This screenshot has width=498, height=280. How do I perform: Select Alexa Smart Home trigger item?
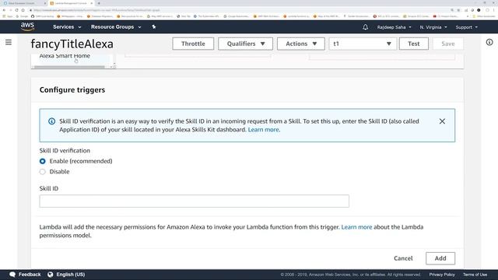coord(65,56)
